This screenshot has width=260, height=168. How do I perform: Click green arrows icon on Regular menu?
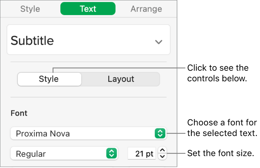[111, 153]
